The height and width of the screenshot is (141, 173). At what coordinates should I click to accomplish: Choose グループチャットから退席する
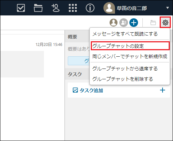pyautogui.click(x=130, y=69)
